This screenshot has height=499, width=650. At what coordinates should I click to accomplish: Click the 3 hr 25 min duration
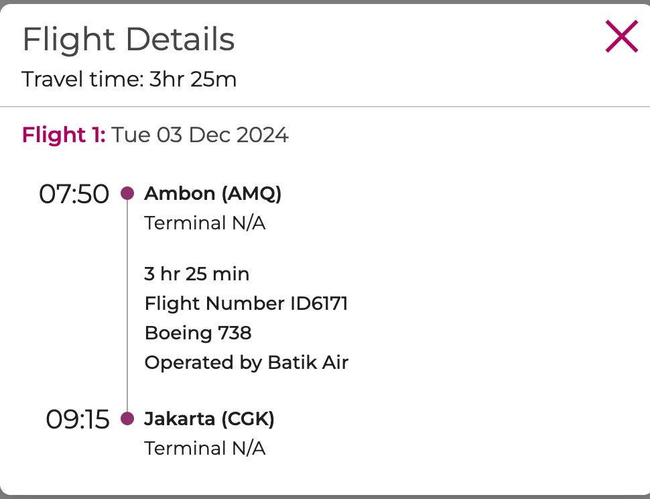pos(197,274)
